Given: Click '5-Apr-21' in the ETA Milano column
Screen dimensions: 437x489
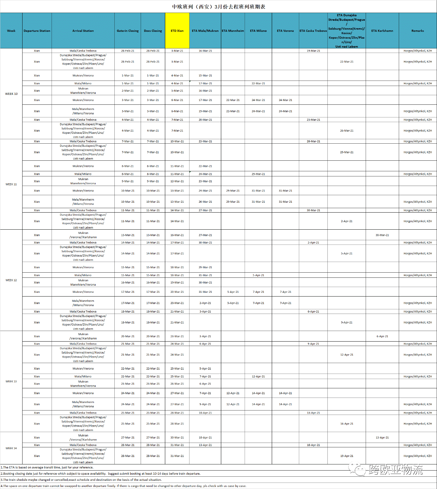Looking at the screenshot, I should point(258,275).
